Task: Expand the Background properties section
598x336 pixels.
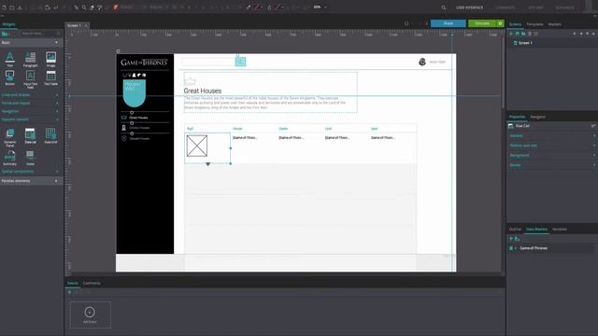Action: pyautogui.click(x=593, y=156)
